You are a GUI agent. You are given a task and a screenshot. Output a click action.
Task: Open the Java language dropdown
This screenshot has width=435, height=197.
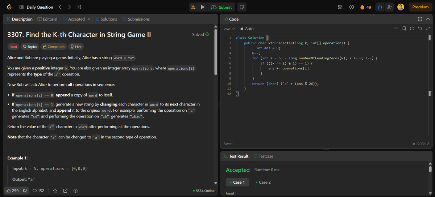(229, 29)
